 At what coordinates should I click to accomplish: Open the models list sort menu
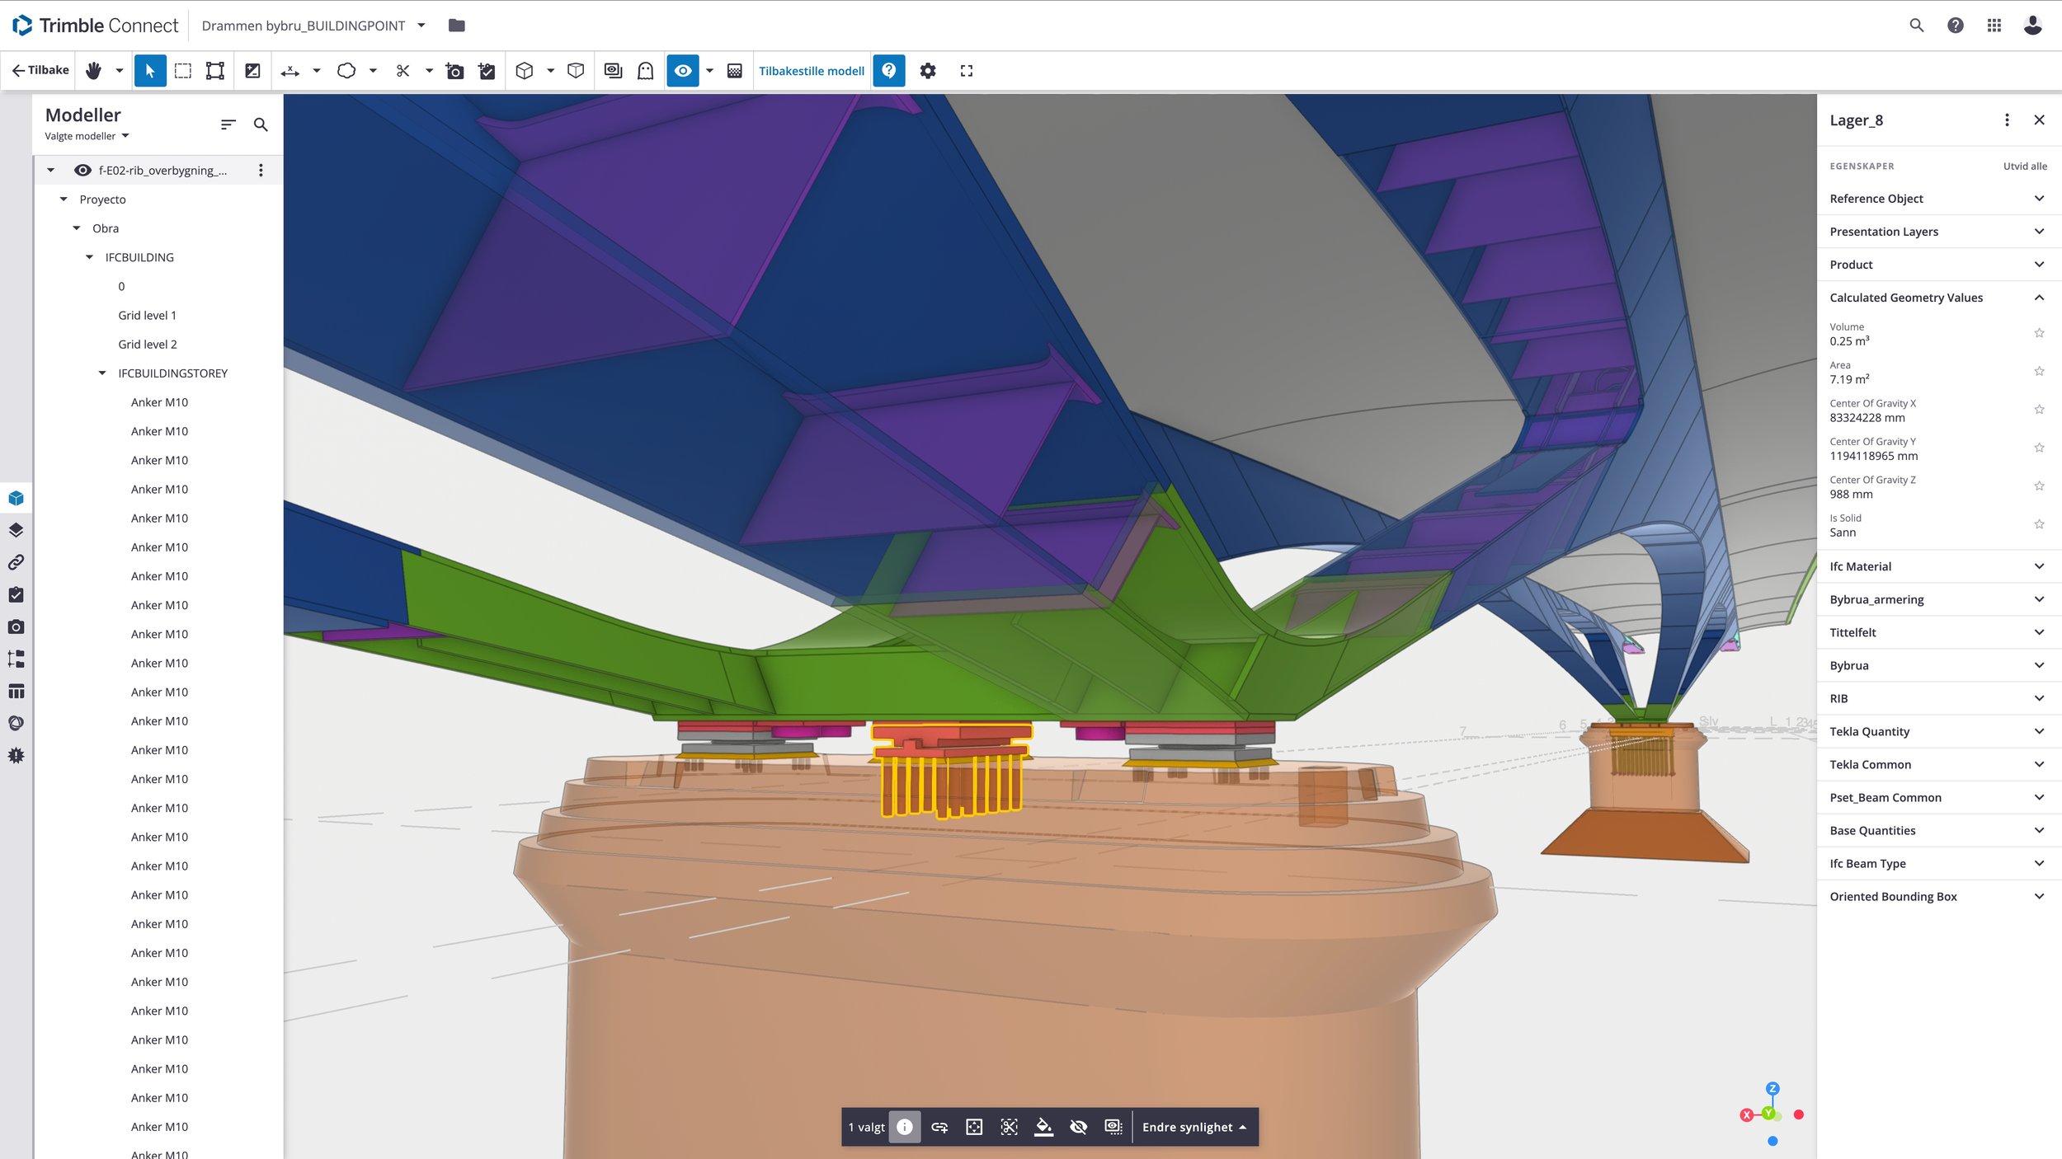point(228,124)
